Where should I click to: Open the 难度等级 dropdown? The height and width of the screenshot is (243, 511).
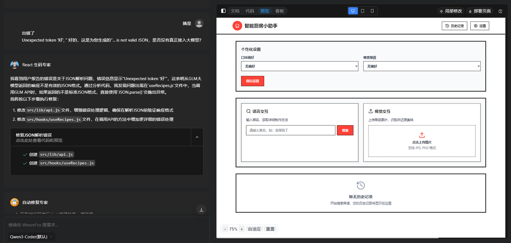pyautogui.click(x=422, y=66)
